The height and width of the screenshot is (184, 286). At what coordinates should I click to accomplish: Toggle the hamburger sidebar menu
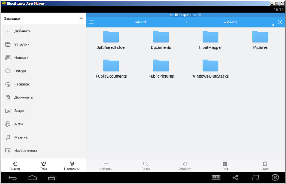coord(91,22)
